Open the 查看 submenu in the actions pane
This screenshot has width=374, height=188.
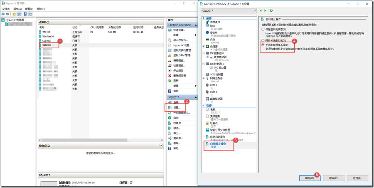point(183,86)
